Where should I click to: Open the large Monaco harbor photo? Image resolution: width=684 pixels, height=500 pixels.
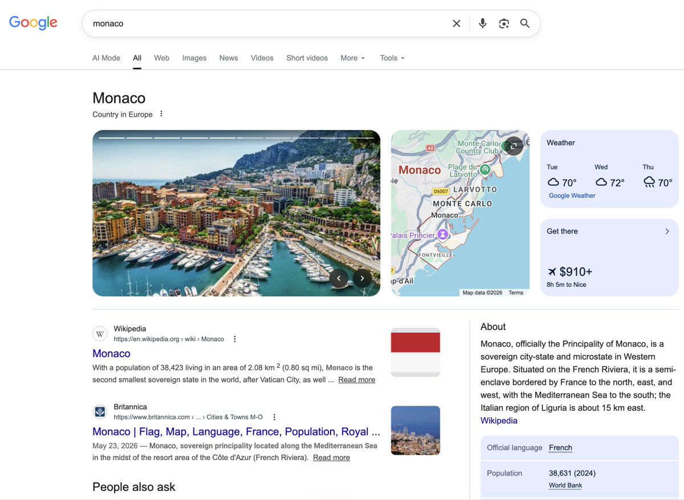(237, 213)
